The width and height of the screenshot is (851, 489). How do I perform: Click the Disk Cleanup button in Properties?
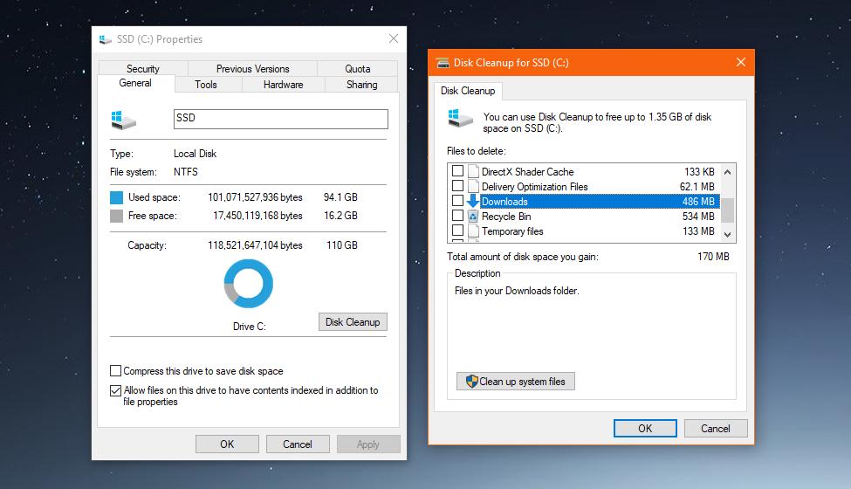pos(353,322)
